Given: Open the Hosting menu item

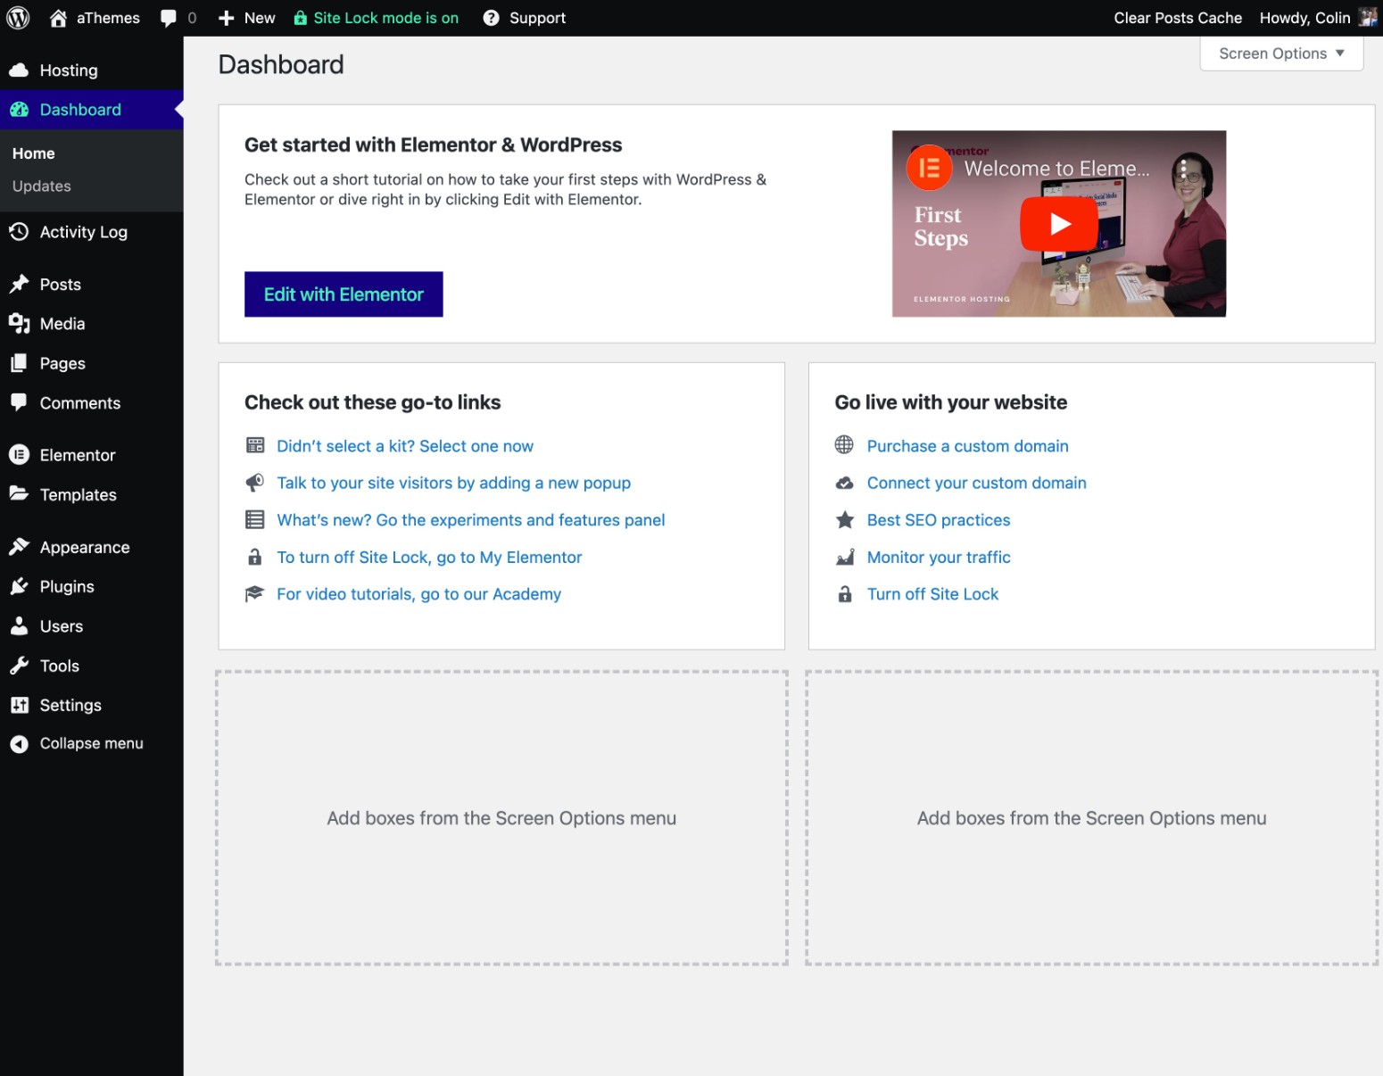Looking at the screenshot, I should (92, 70).
